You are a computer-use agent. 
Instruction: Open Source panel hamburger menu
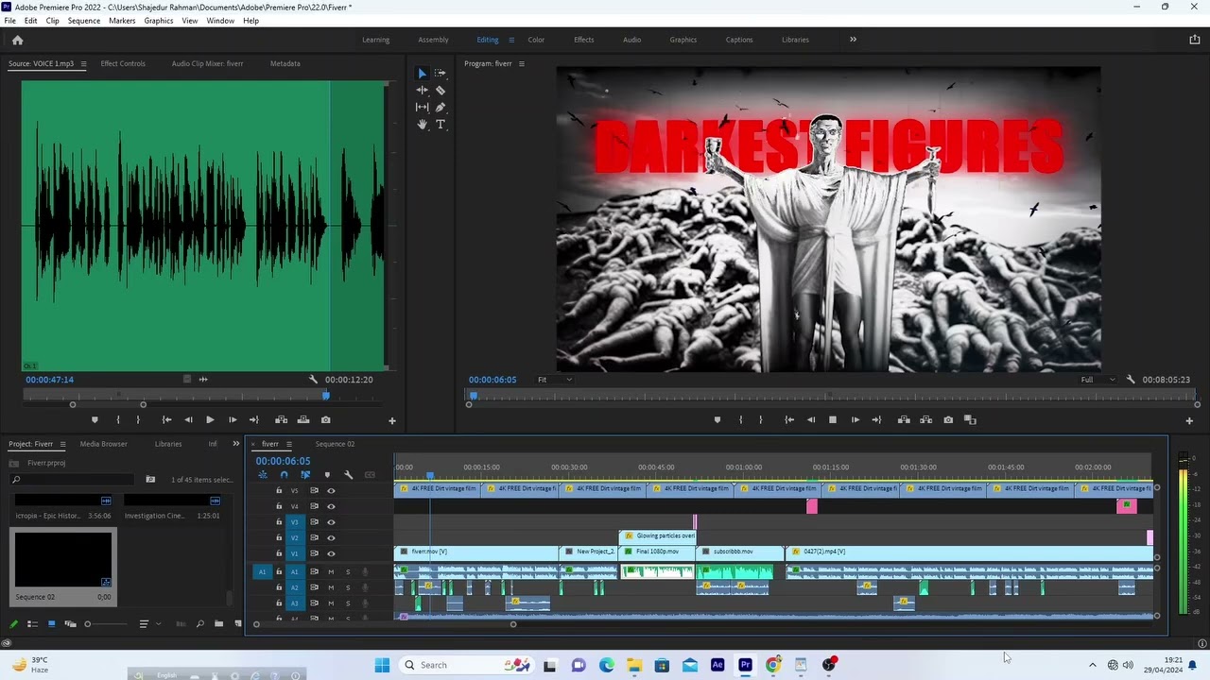pos(83,64)
